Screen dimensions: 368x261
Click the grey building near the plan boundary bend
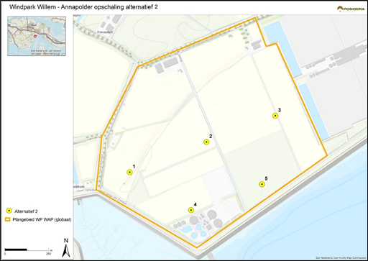pyautogui.click(x=171, y=63)
